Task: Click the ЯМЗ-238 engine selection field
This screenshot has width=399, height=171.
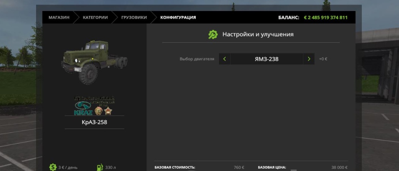Action: pos(267,59)
